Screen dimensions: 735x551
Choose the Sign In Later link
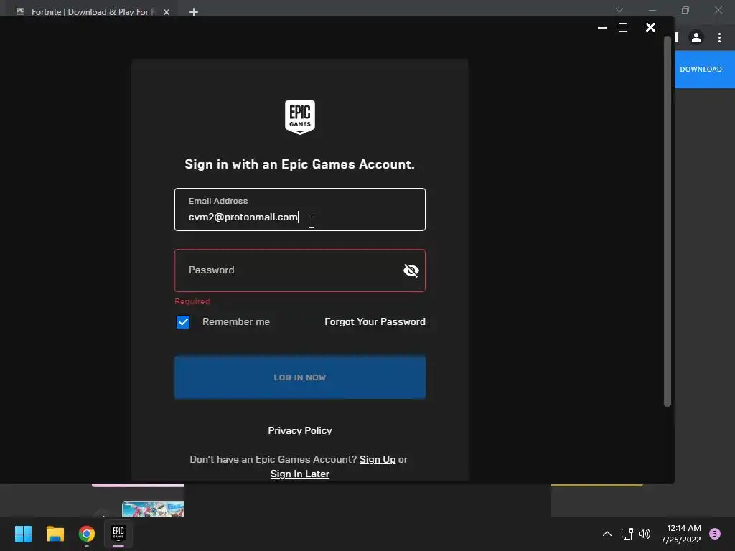300,474
